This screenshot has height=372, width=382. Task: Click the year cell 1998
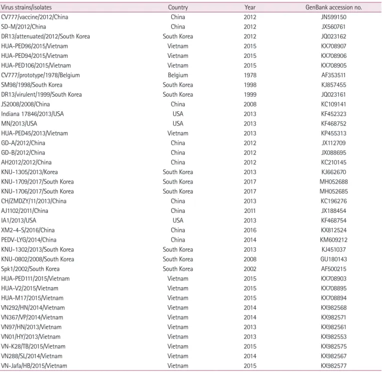pyautogui.click(x=250, y=85)
